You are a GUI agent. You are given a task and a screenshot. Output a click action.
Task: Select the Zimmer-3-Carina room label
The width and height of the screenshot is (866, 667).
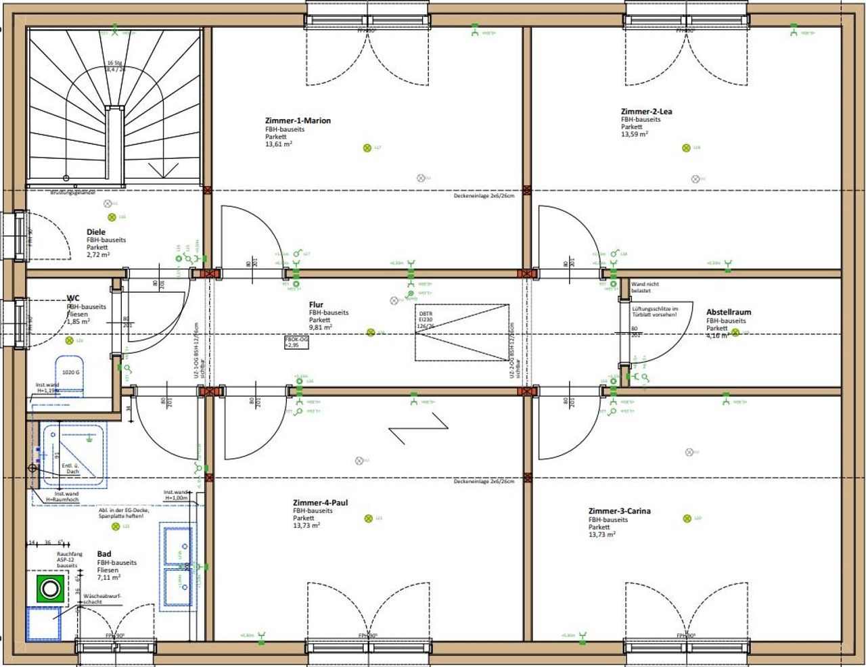(x=619, y=511)
